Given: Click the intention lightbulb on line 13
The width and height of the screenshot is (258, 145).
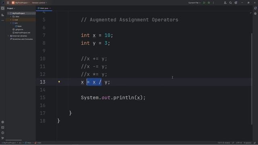Looking at the screenshot, I should [x=59, y=82].
